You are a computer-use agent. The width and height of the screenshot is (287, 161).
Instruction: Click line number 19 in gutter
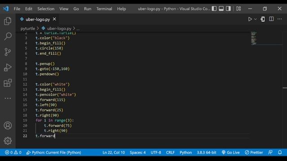click(x=25, y=120)
